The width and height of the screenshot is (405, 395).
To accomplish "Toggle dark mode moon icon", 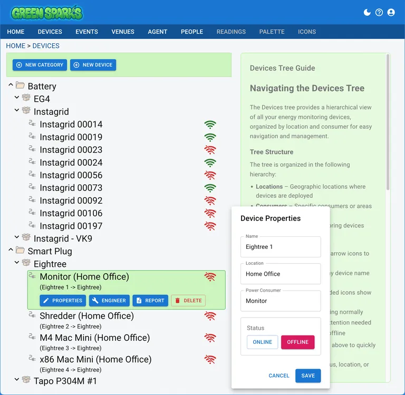I will [x=368, y=12].
